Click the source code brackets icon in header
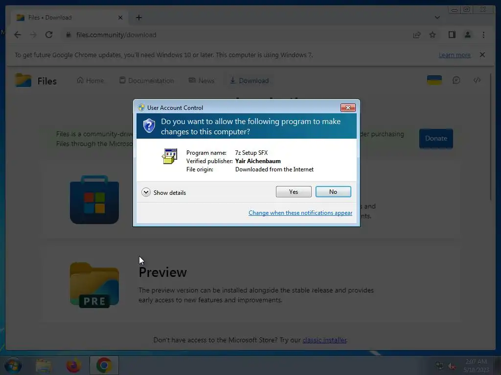This screenshot has width=501, height=375. tap(477, 80)
